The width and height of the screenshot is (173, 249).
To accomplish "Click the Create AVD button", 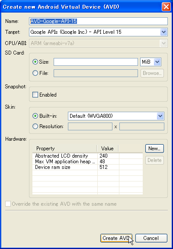I will [116, 238].
